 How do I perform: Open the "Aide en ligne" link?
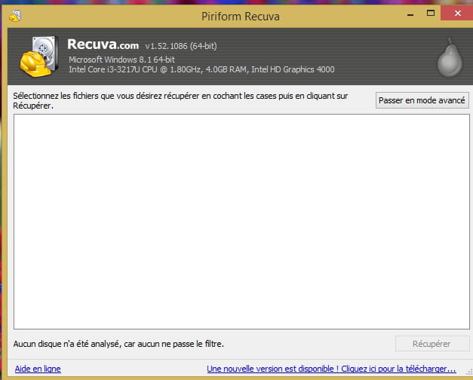pos(38,369)
